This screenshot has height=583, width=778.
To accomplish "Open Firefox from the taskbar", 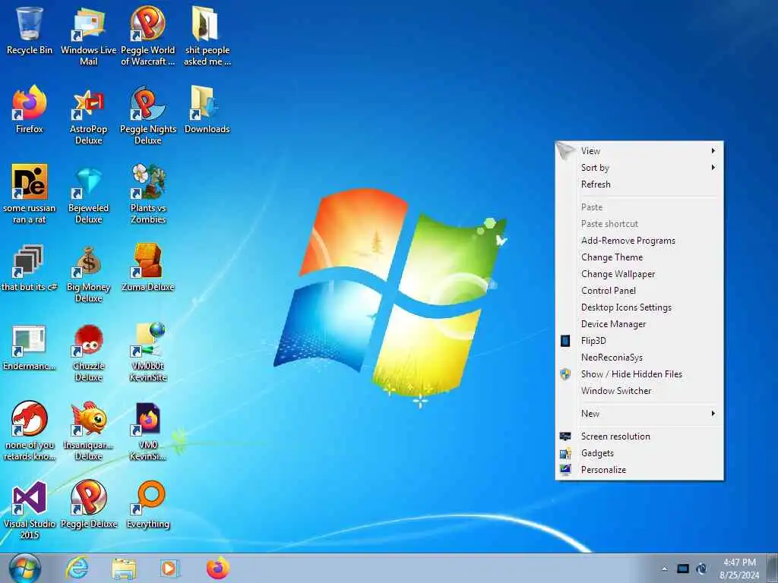I will click(x=218, y=568).
